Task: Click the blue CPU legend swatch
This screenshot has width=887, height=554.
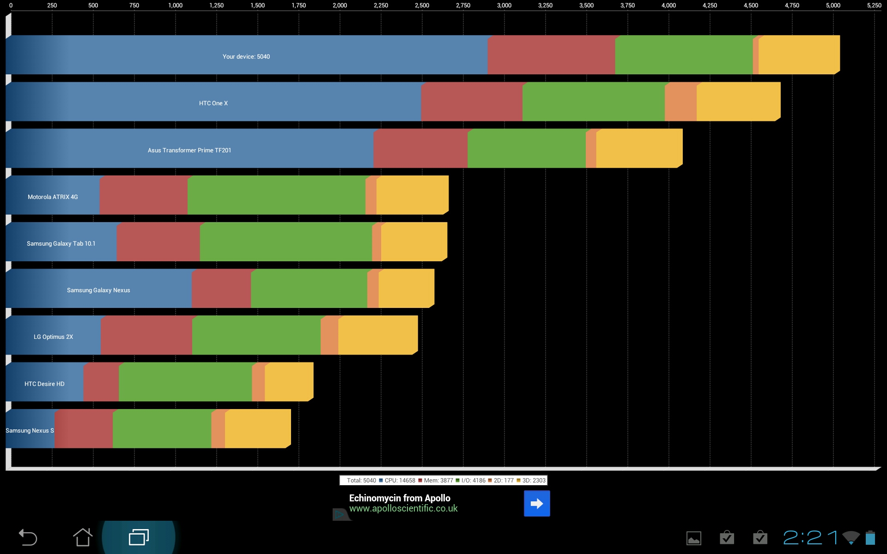Action: coord(381,481)
